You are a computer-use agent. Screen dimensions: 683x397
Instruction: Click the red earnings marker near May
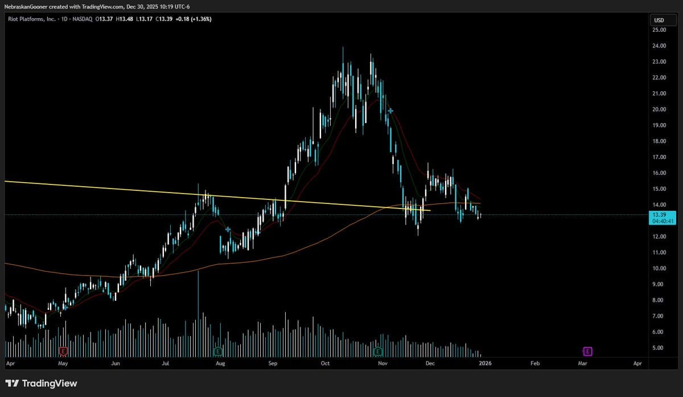click(x=63, y=351)
